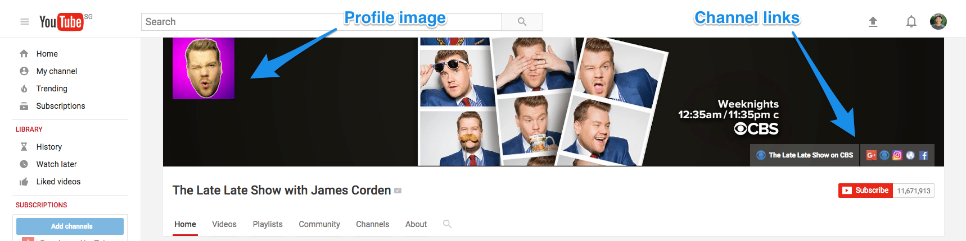Click the Add channels button
Viewport: 966px width, 241px height.
pyautogui.click(x=70, y=226)
